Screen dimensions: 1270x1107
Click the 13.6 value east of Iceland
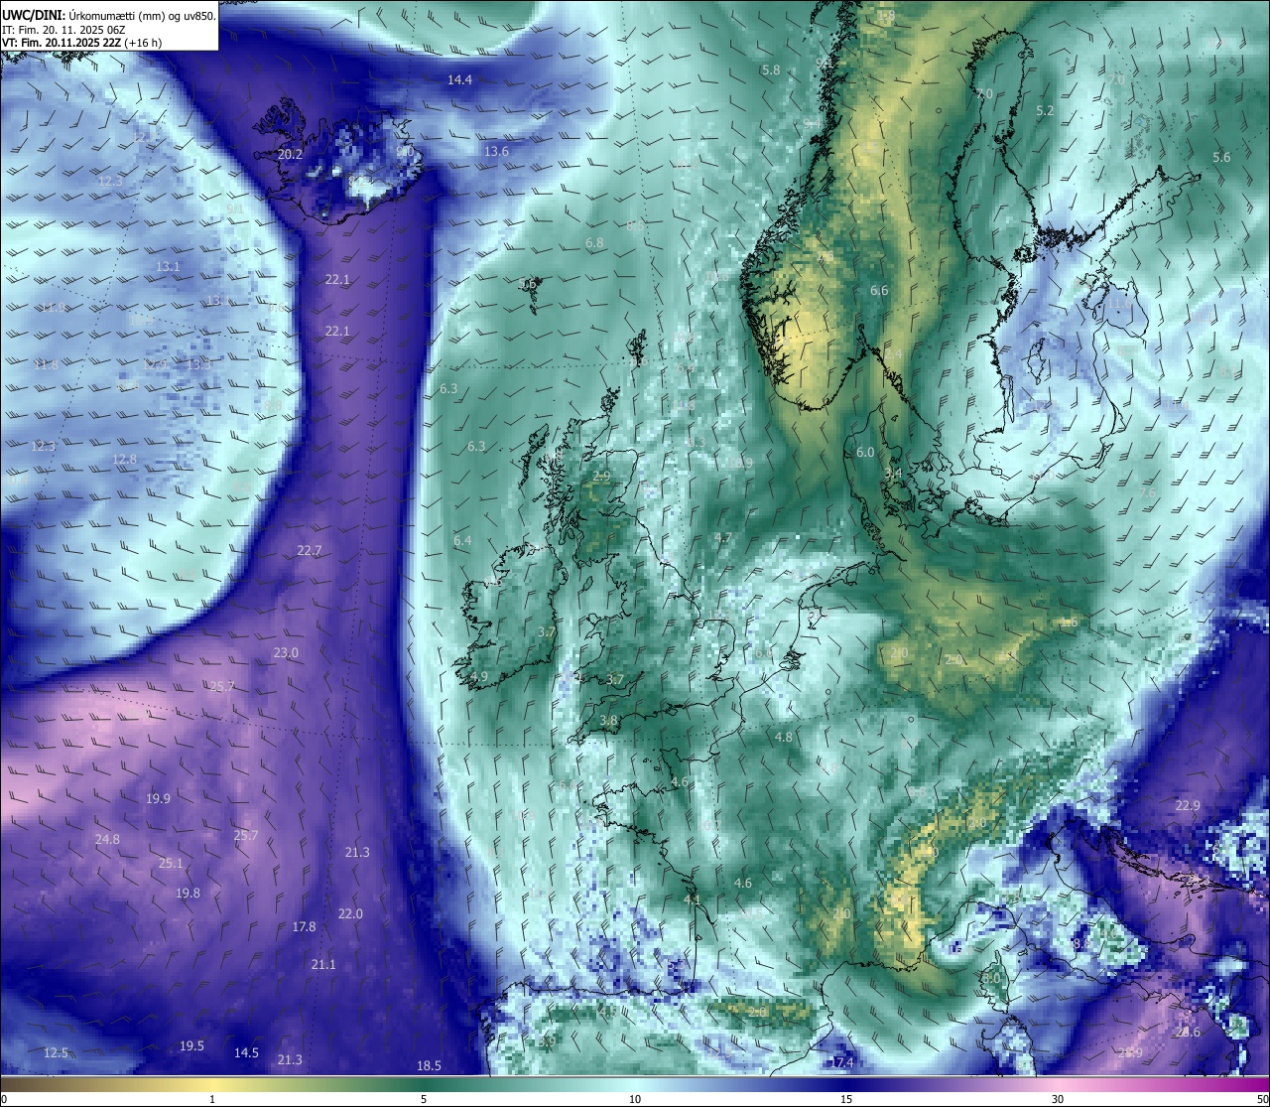496,151
